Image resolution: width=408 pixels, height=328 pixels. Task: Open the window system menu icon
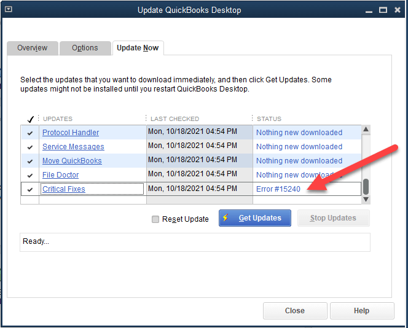(x=9, y=9)
